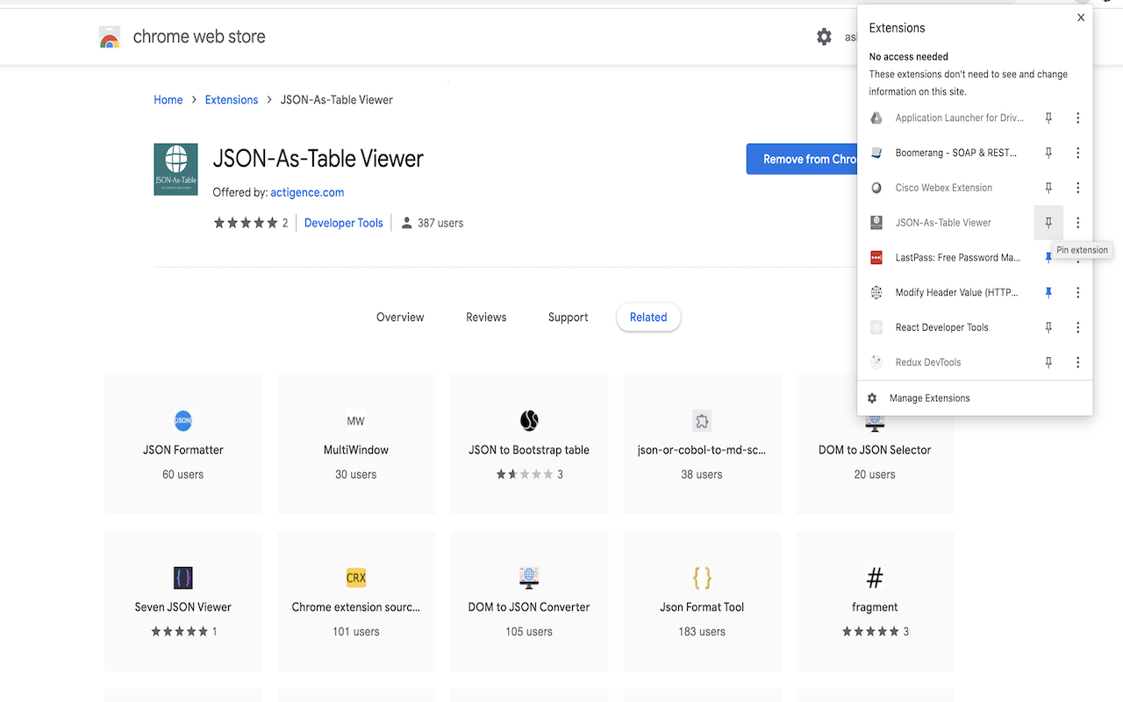The width and height of the screenshot is (1123, 702).
Task: Click JSON Formatter card title
Action: pyautogui.click(x=183, y=450)
